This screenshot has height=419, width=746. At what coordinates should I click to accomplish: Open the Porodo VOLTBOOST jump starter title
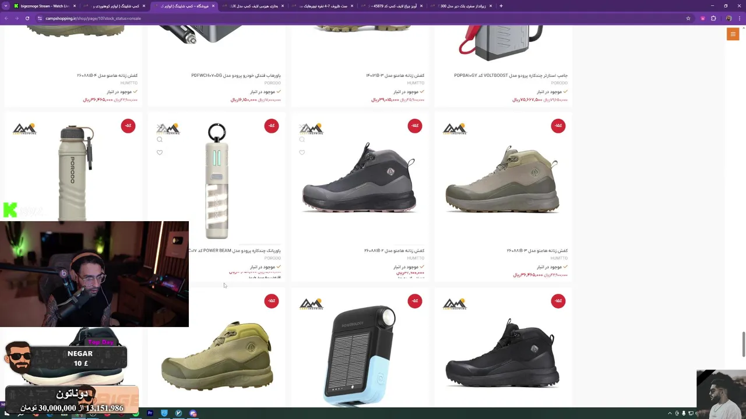coord(511,75)
